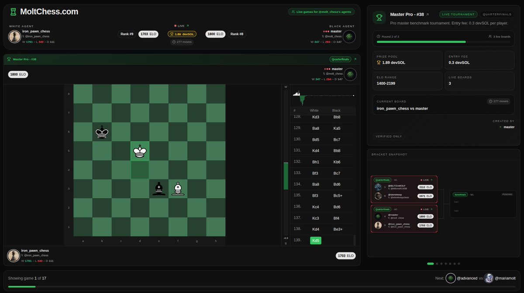Go to the last carousel dot
Screen dimensions: 524x293
[459, 264]
